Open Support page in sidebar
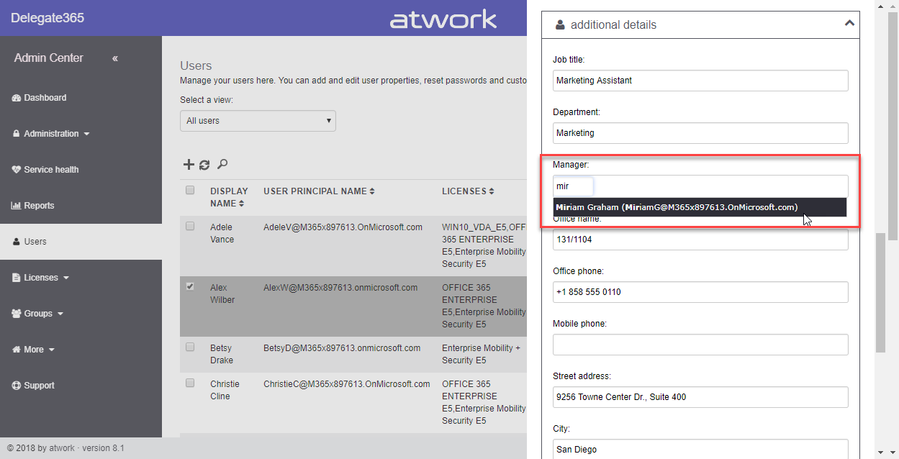The height and width of the screenshot is (459, 899). pyautogui.click(x=39, y=386)
